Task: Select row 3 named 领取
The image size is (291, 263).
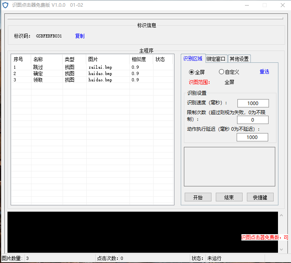Action: pos(92,80)
